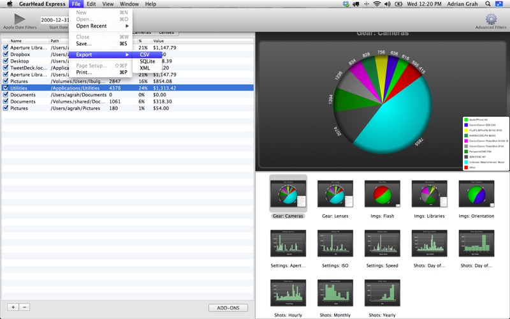
Task: Sort by the Name column header
Action: 29,41
